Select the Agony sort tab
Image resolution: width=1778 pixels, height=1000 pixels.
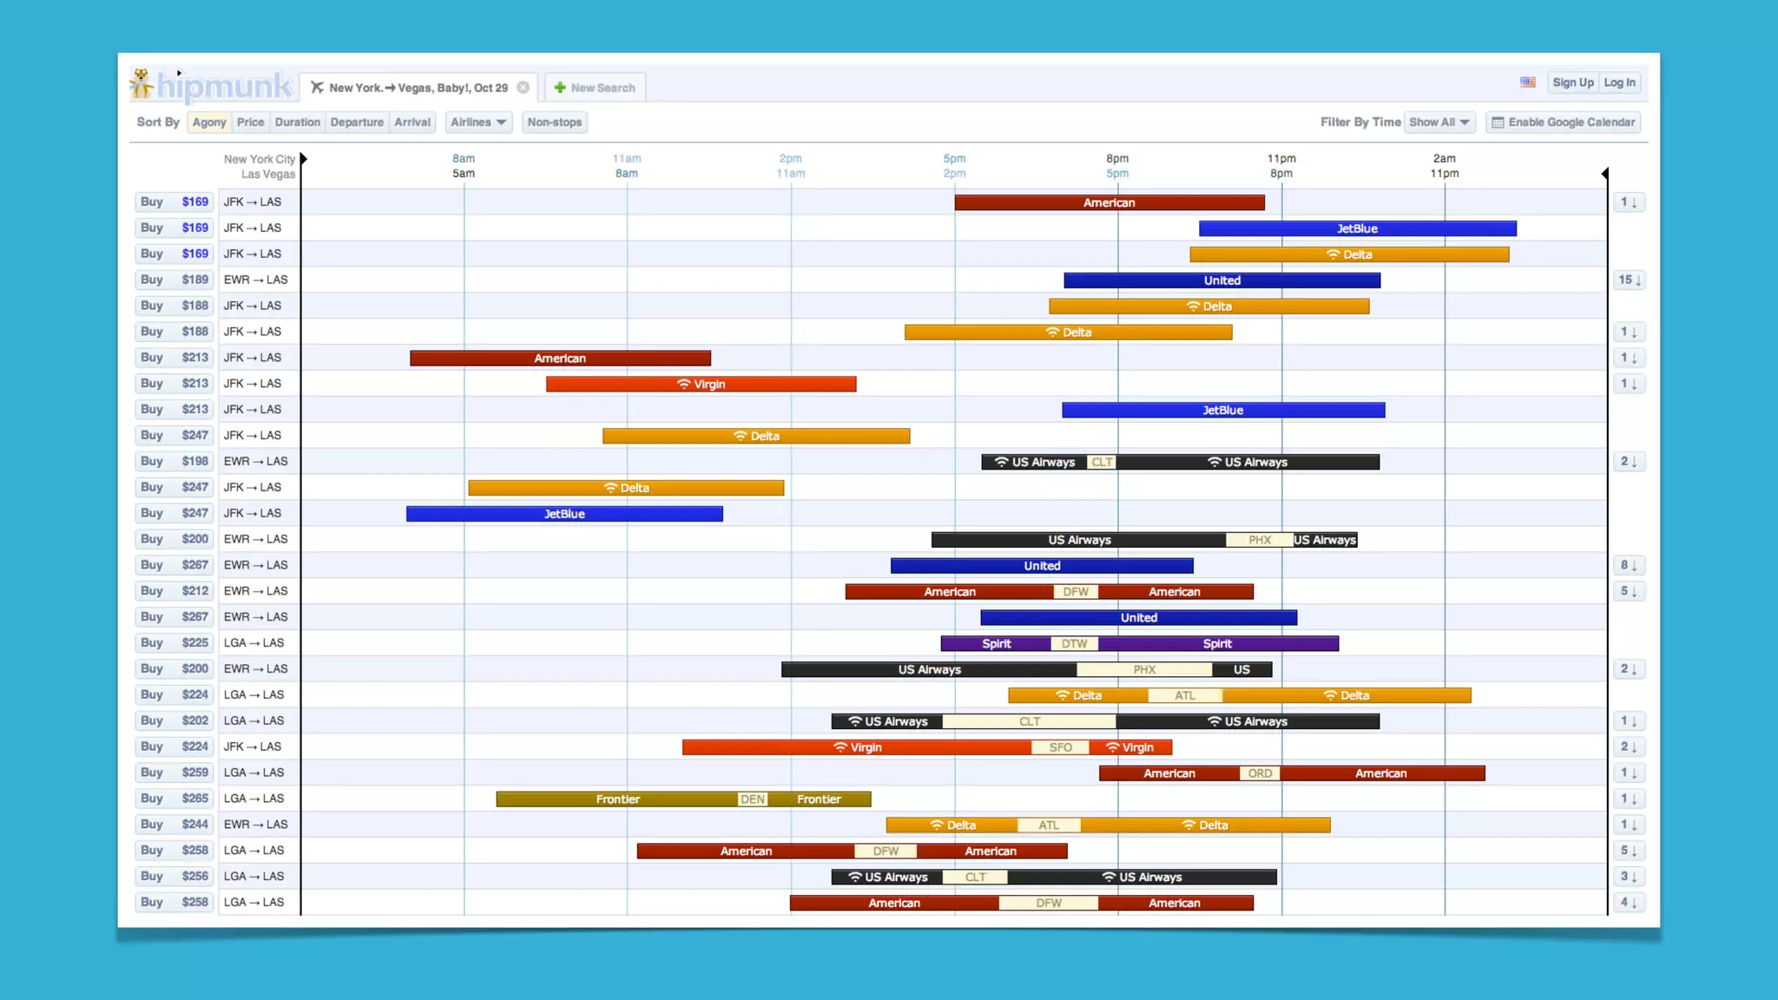click(x=209, y=122)
